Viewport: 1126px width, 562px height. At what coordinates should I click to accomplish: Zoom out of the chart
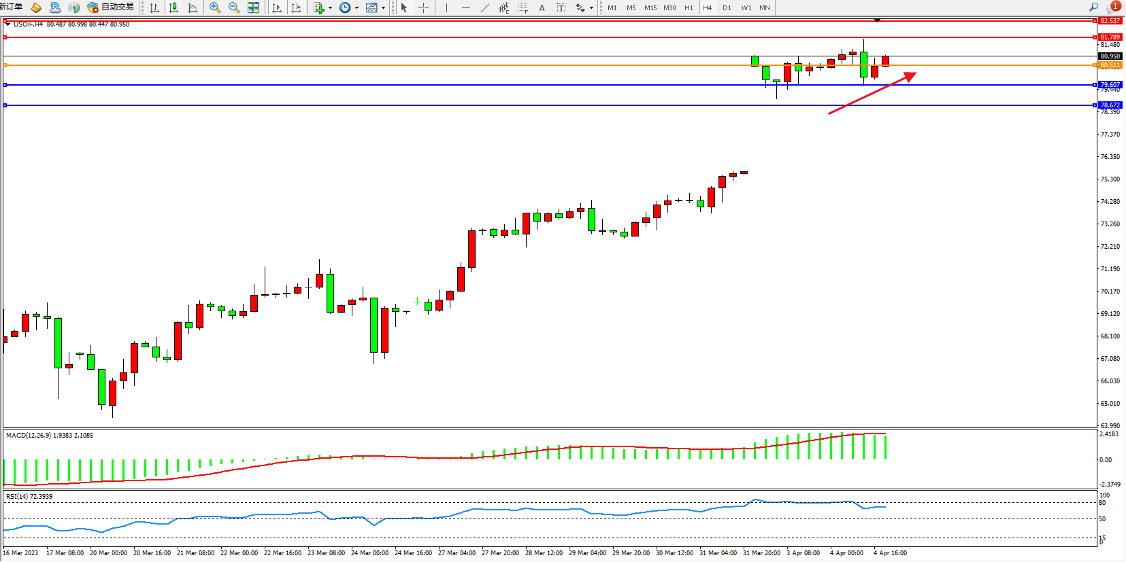[x=234, y=7]
